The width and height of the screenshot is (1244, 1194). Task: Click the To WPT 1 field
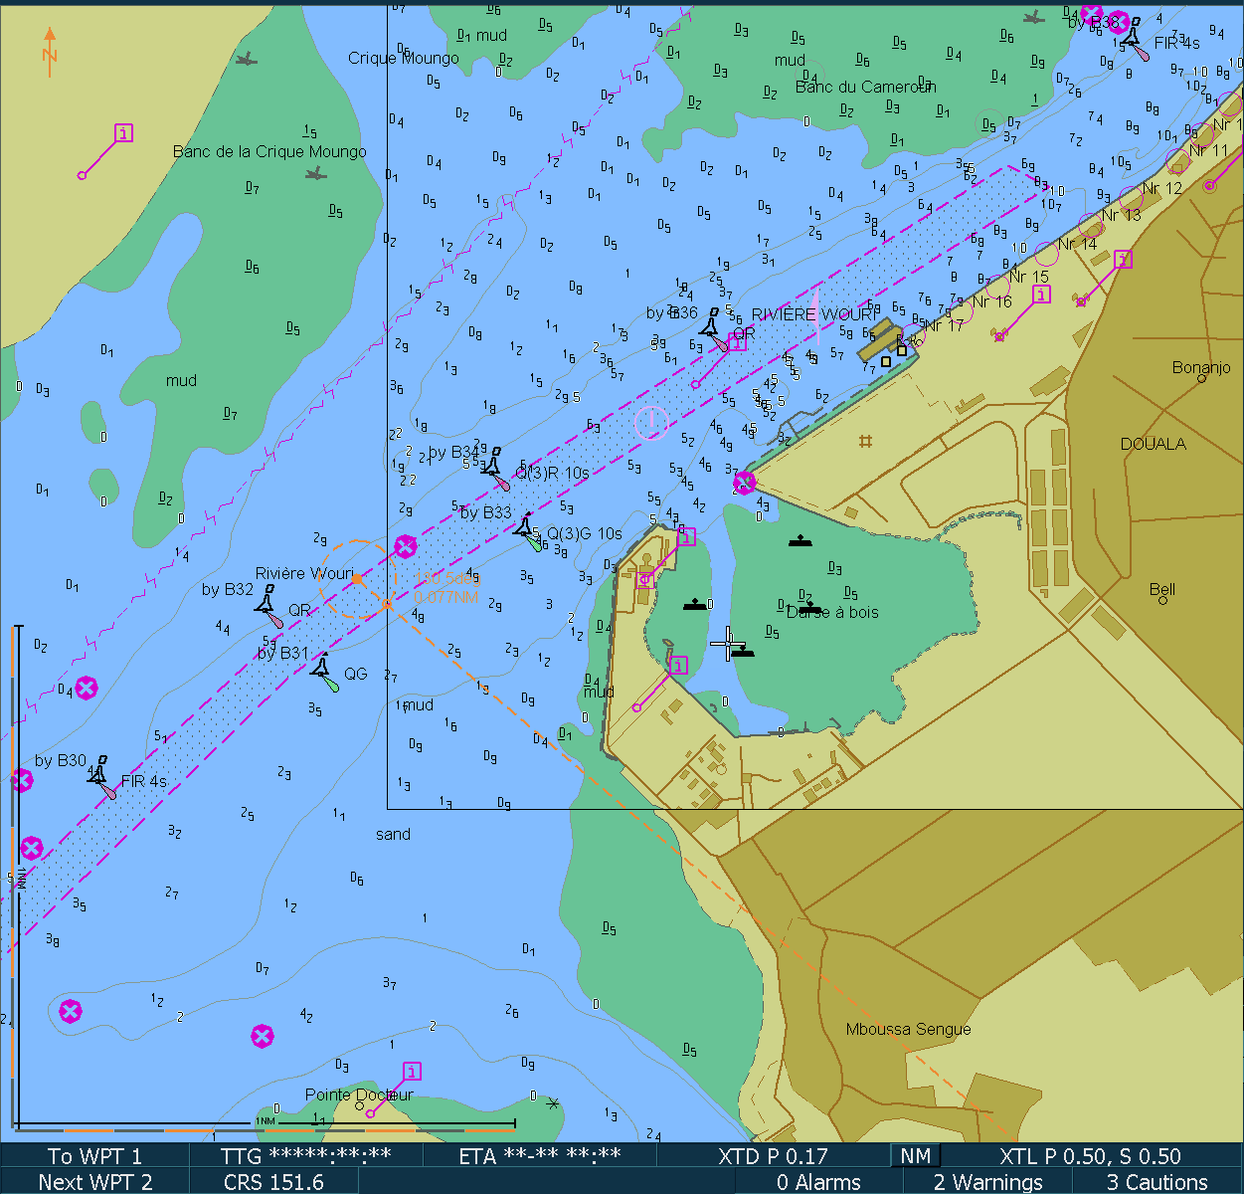(95, 1156)
